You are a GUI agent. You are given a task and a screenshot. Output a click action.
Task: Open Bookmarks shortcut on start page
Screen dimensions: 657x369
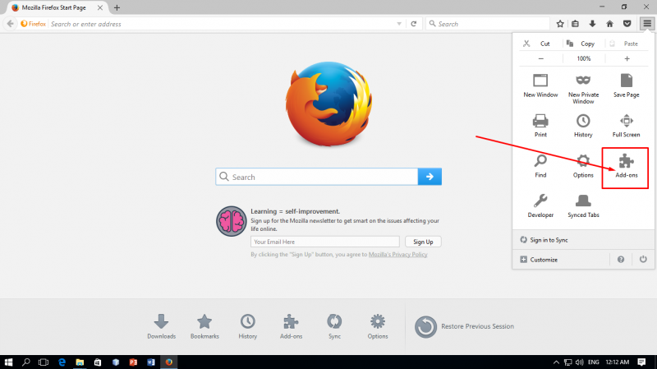204,326
